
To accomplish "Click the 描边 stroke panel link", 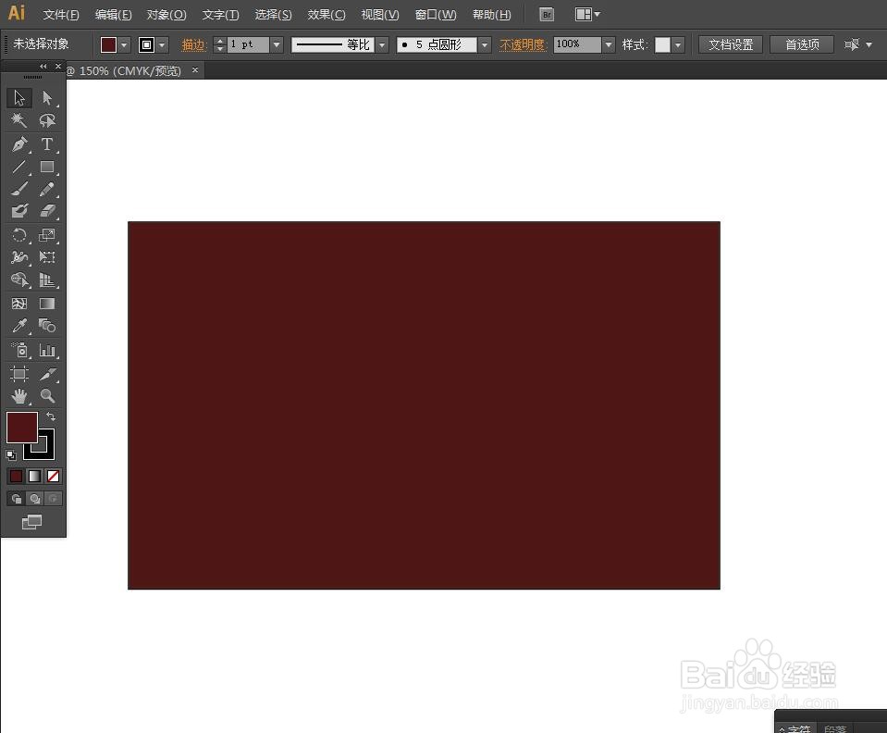I will 194,44.
